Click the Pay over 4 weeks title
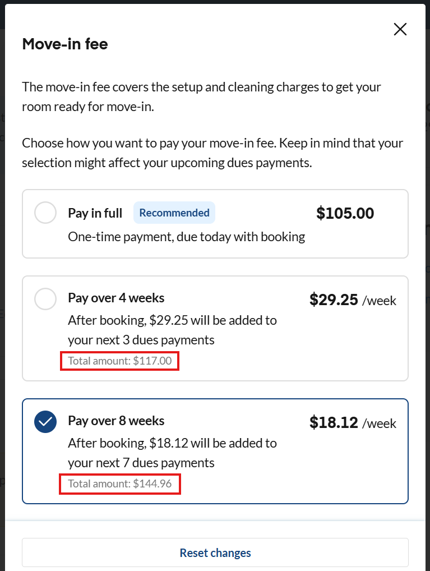Screen dimensions: 430x571 click(116, 298)
